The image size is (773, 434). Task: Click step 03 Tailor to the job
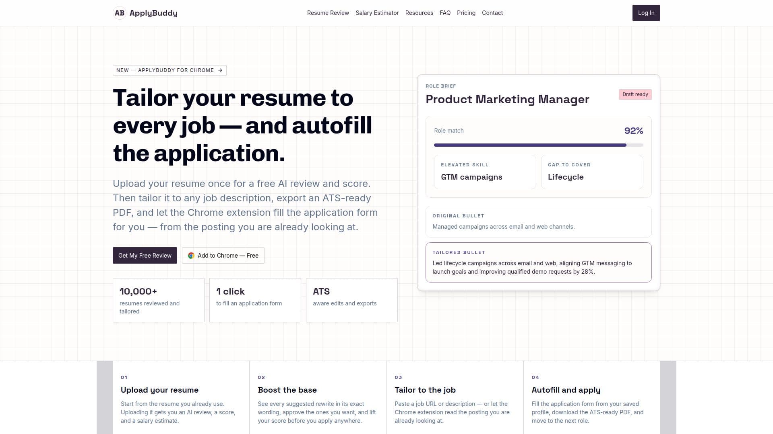455,398
